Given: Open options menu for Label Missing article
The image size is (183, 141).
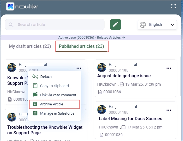Looking at the screenshot, I should [169, 110].
